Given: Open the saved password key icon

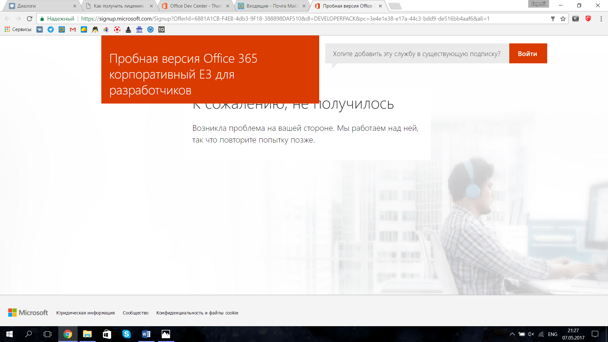Looking at the screenshot, I should click(x=553, y=19).
